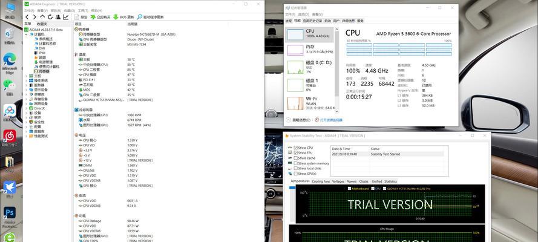The image size is (538, 242).
Task: Select 超频 overclock tree item
Action: click(x=40, y=57)
